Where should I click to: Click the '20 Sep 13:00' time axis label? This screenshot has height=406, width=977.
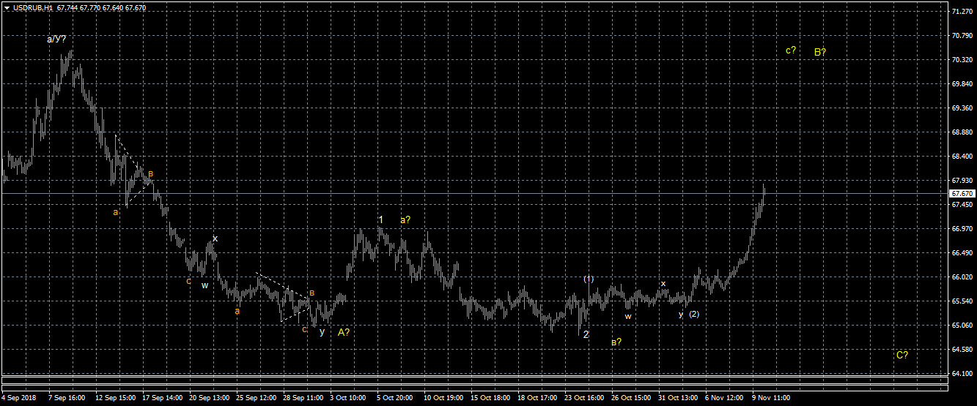pyautogui.click(x=210, y=398)
